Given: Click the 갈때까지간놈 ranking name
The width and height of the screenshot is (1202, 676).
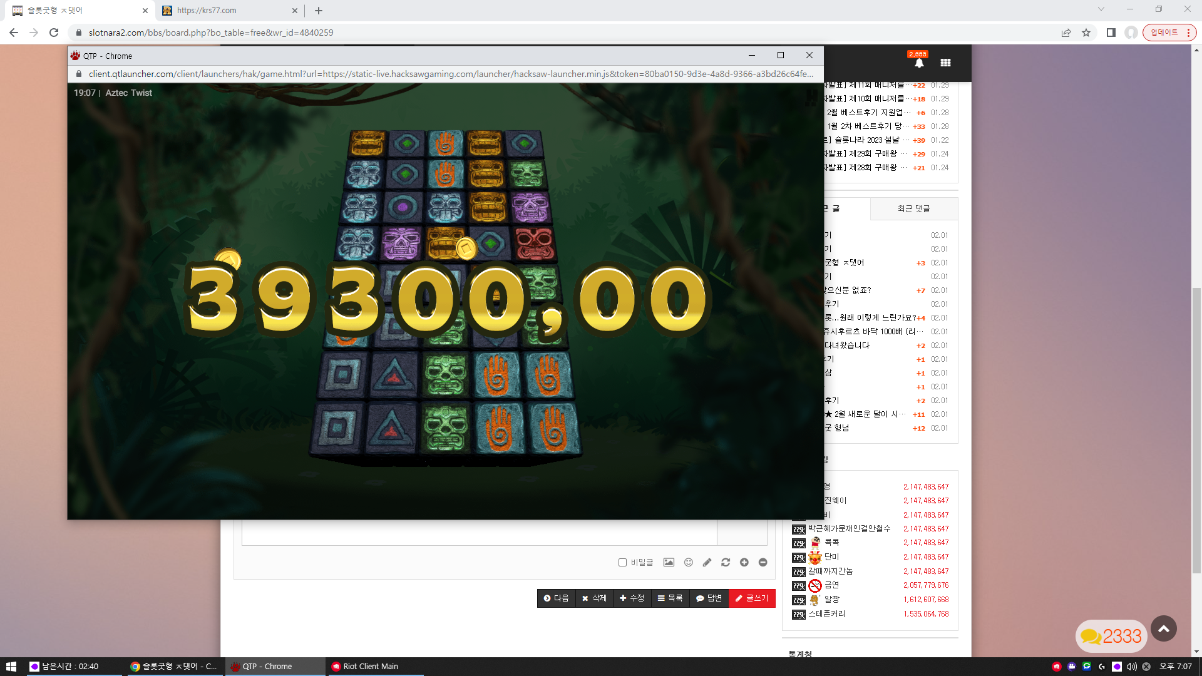Looking at the screenshot, I should 830,571.
